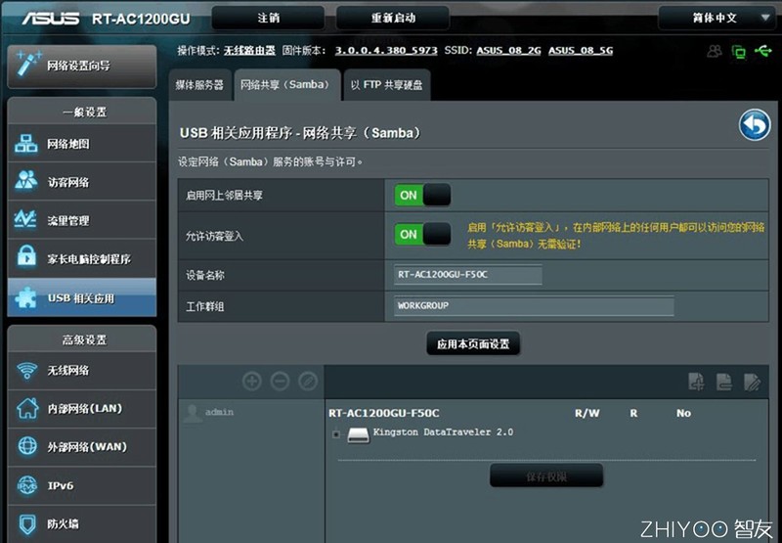The height and width of the screenshot is (543, 782).
Task: Click the R/W permission column header
Action: click(587, 413)
